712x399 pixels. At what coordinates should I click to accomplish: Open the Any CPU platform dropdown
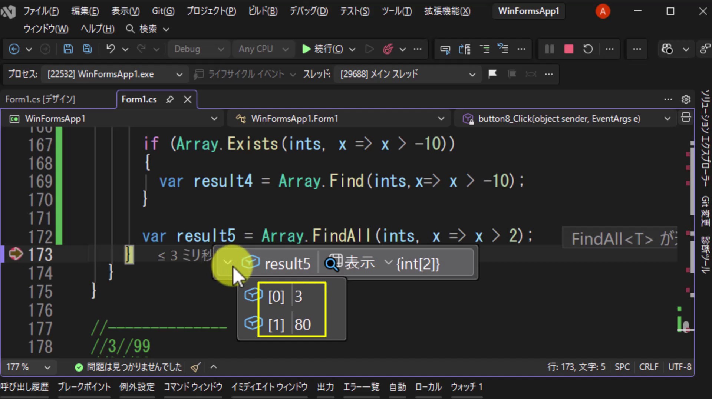pos(263,49)
